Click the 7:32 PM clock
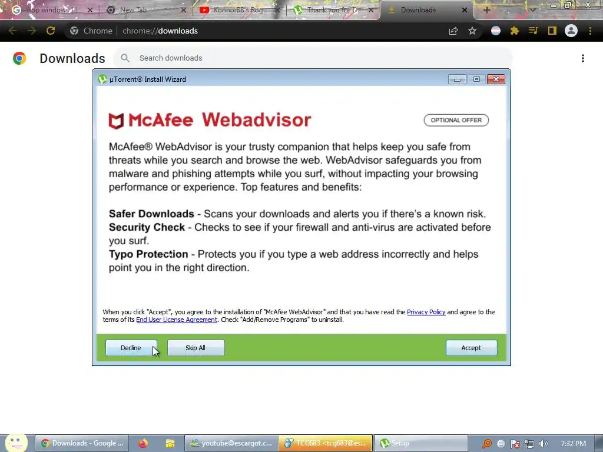The height and width of the screenshot is (452, 603). point(573,444)
